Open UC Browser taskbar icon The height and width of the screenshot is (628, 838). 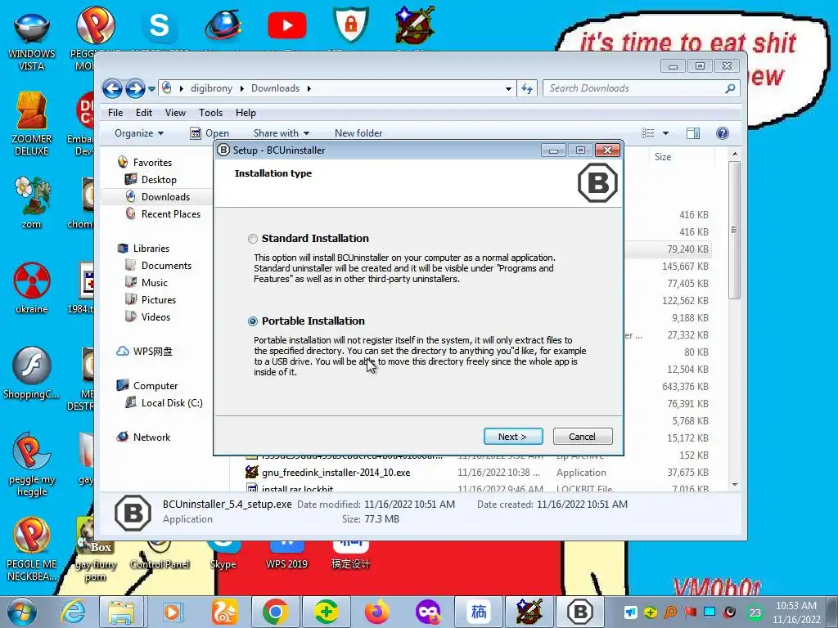click(224, 612)
